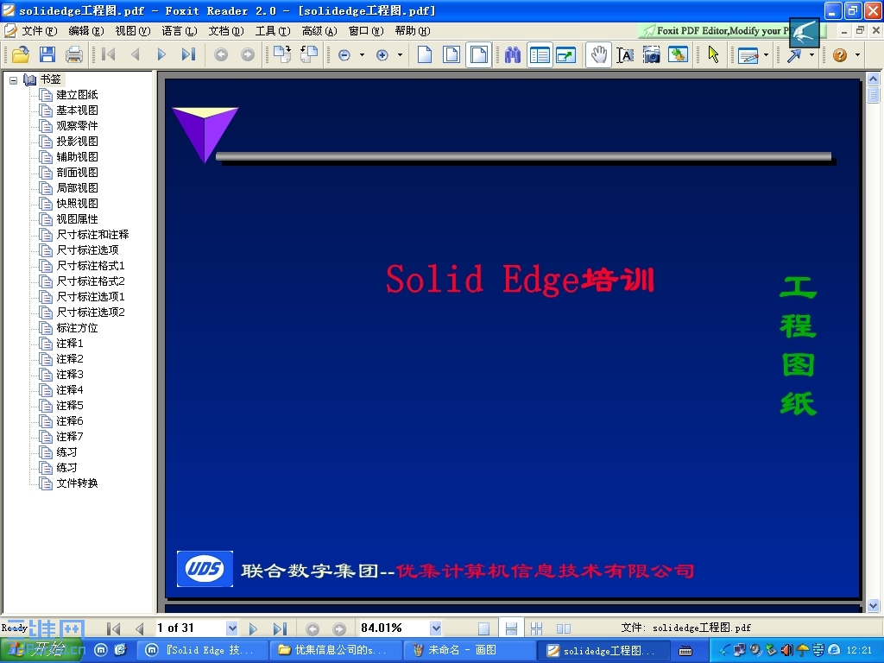Save the document with floppy icon
Screen dimensions: 884x663
point(47,54)
